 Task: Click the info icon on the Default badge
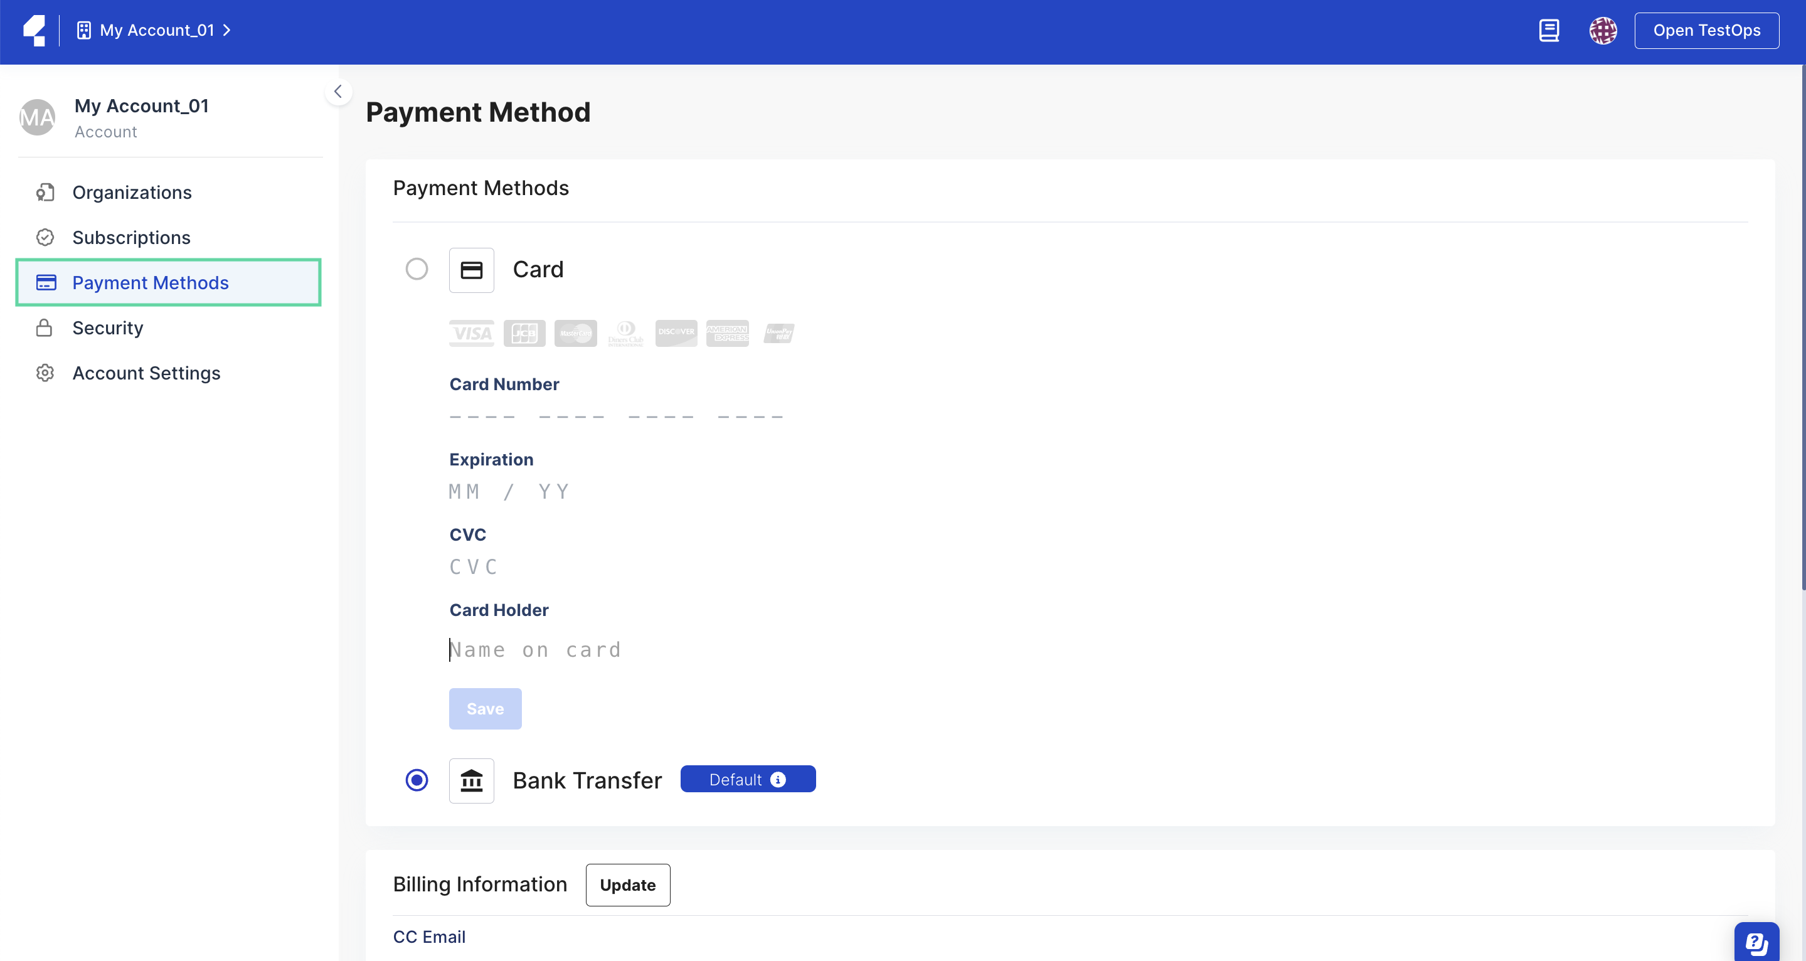tap(777, 778)
